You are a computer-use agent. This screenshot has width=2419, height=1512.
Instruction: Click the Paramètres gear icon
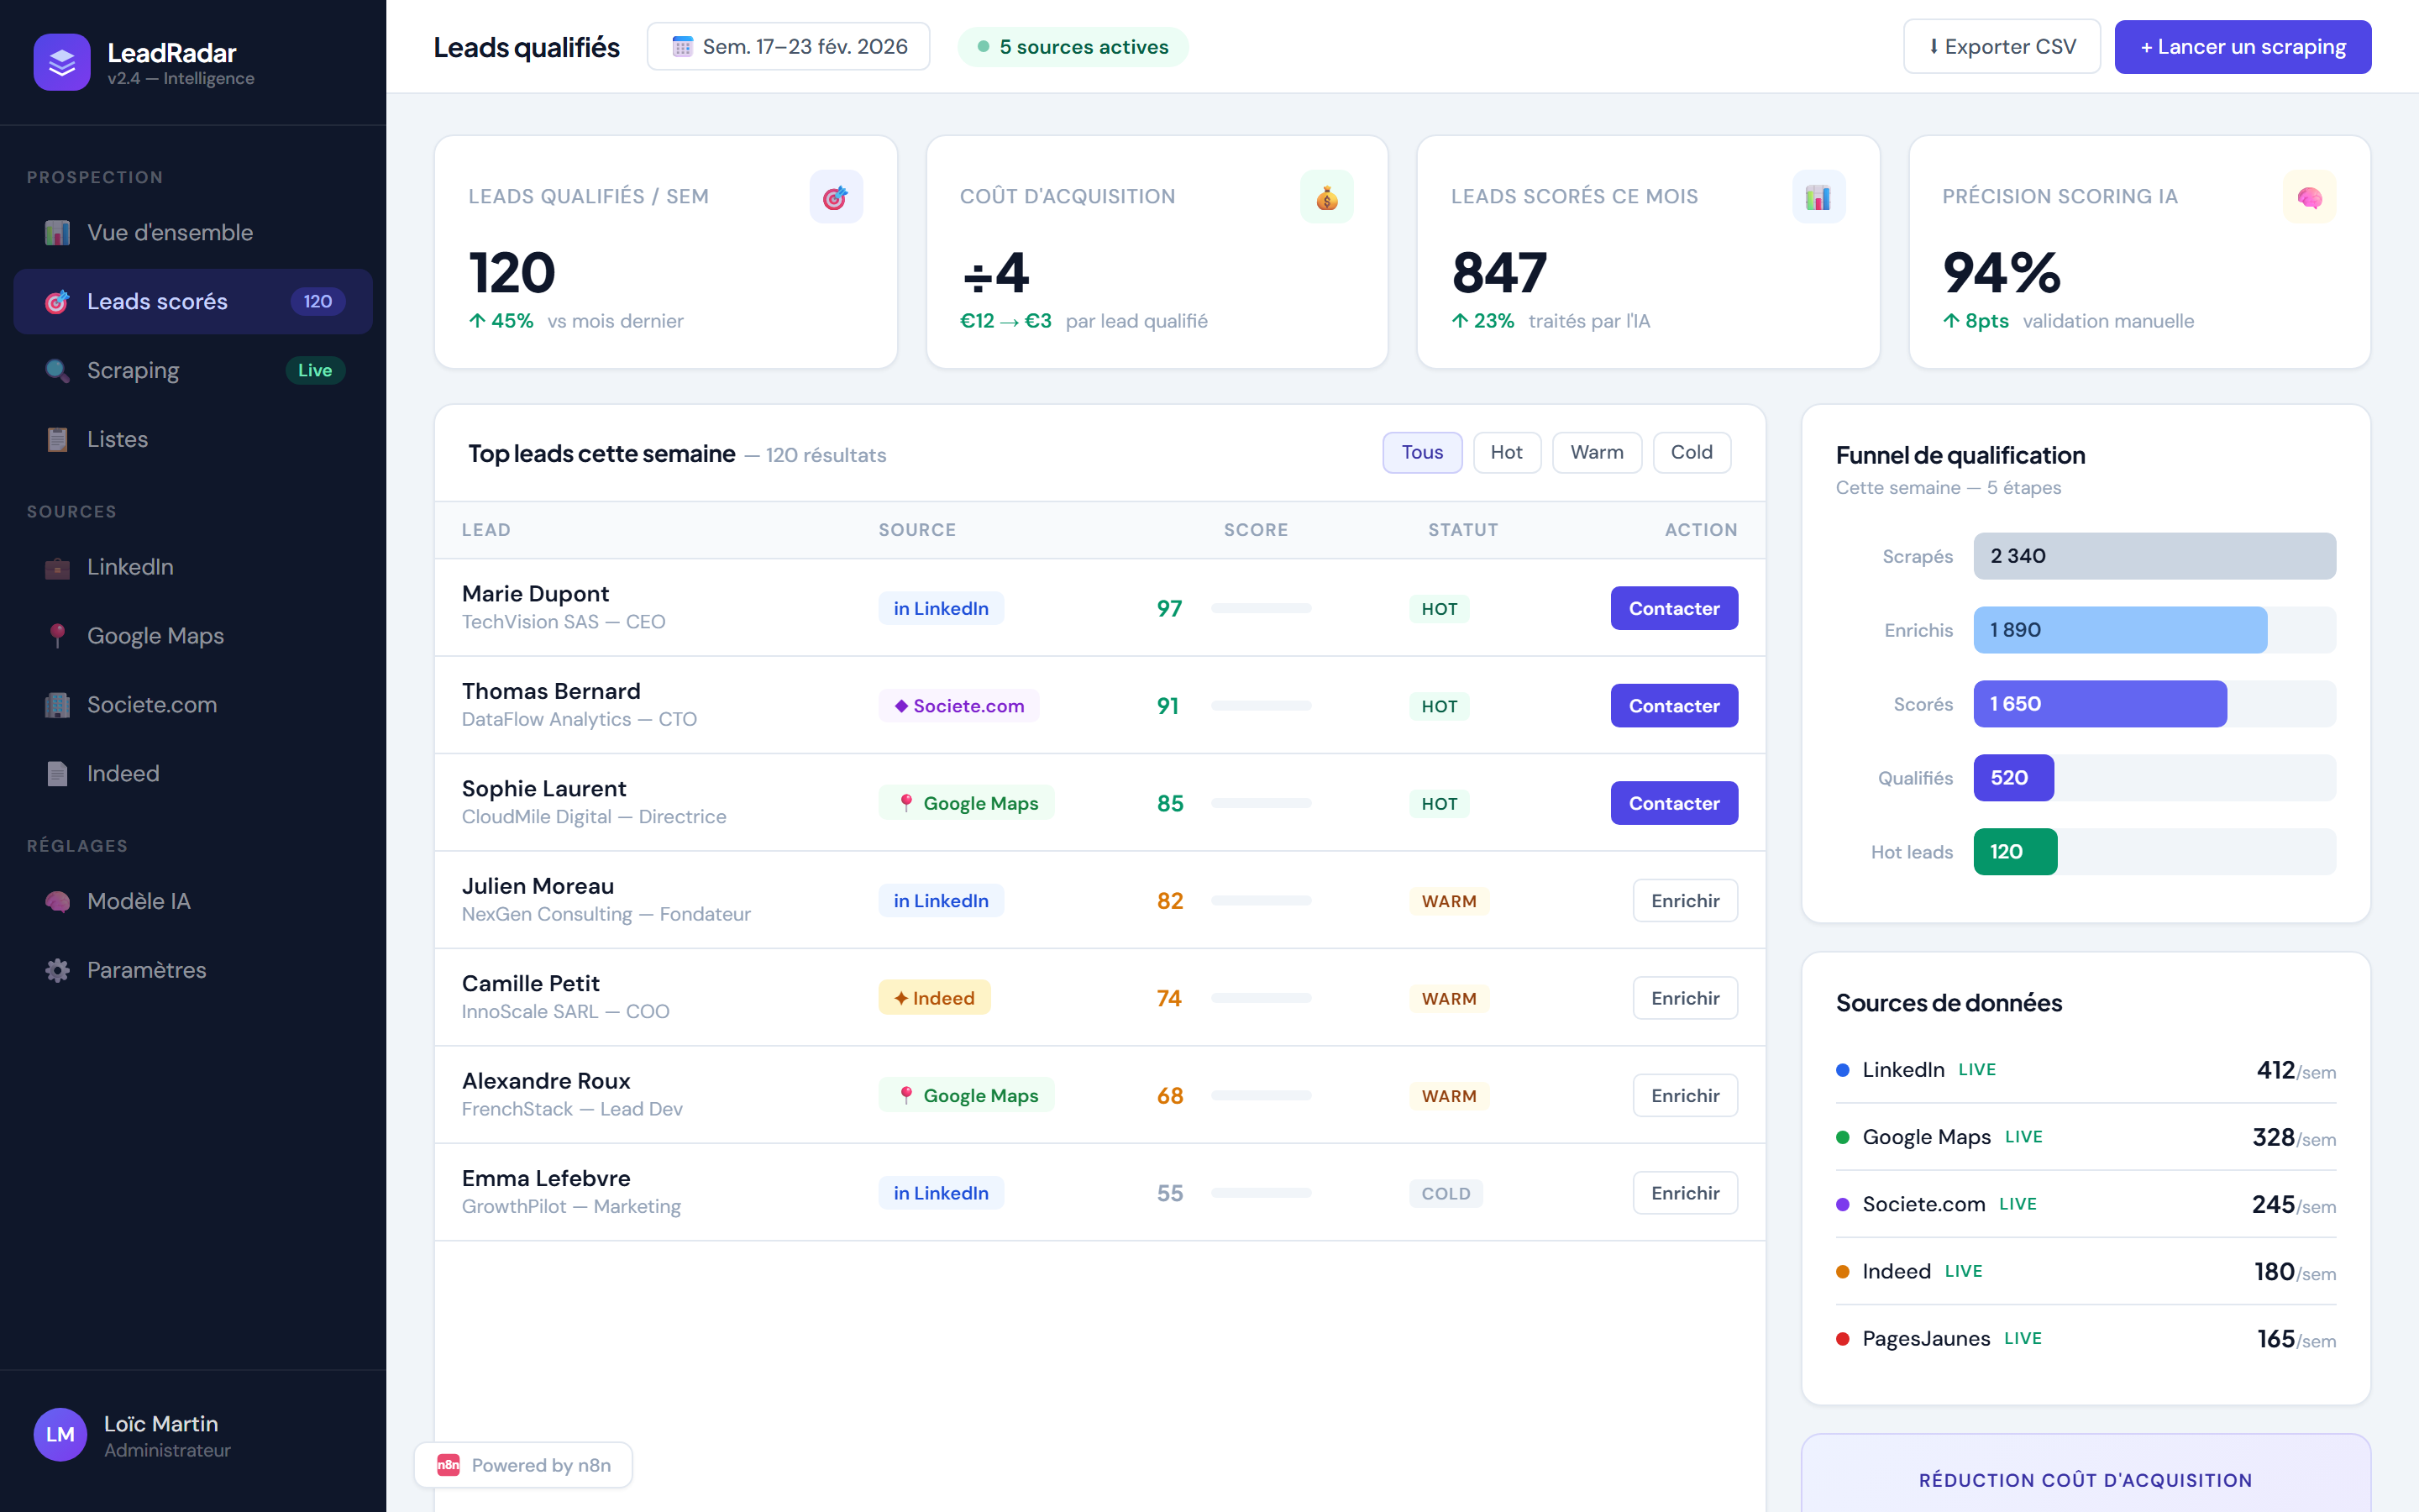click(57, 969)
